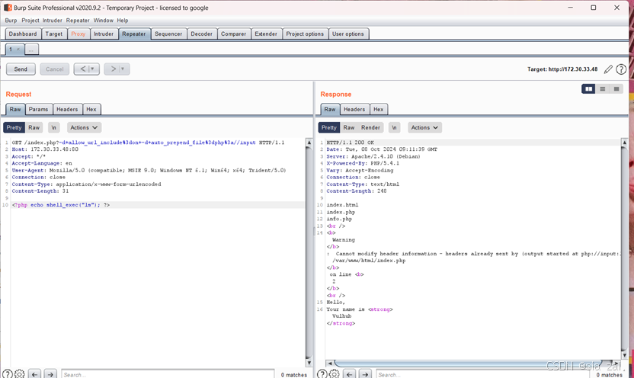Open the Repeater help question-mark icon
634x378 pixels.
(x=621, y=69)
